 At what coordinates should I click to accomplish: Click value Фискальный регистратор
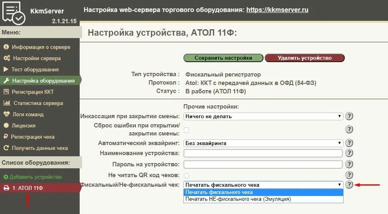(x=223, y=75)
